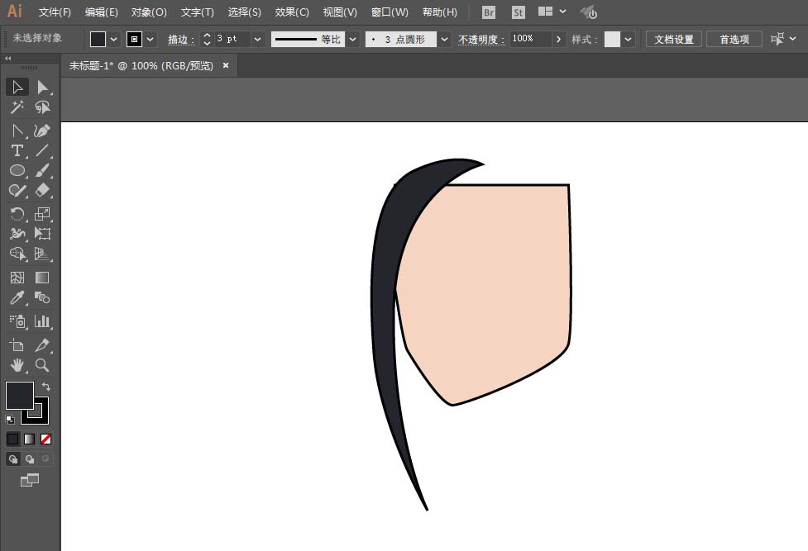Open the 对象(O) menu

pyautogui.click(x=149, y=12)
